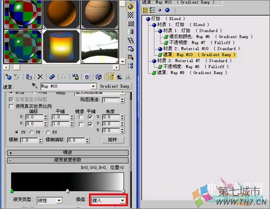Click the 模糊 spinner arrows
The height and width of the screenshot is (209, 270).
point(40,140)
